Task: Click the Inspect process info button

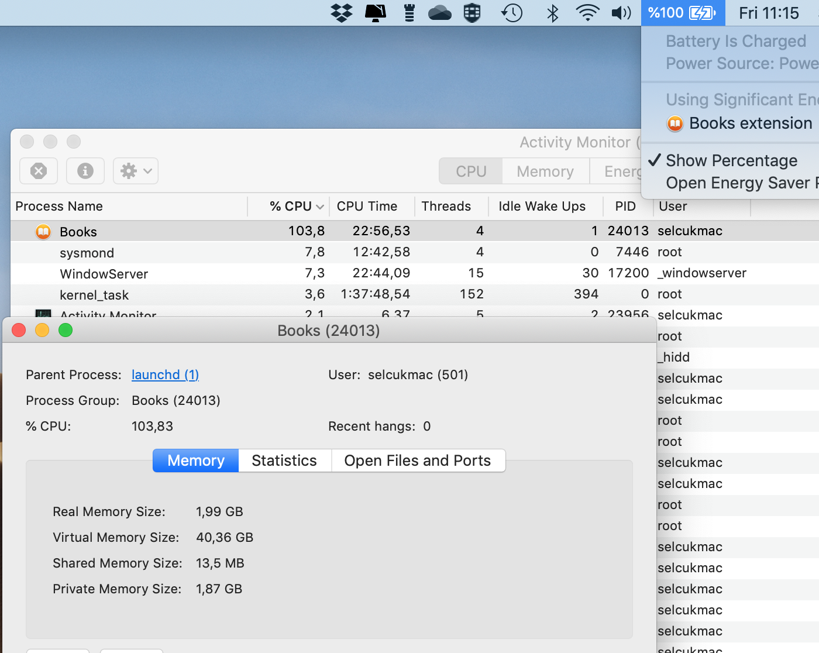Action: pyautogui.click(x=85, y=171)
